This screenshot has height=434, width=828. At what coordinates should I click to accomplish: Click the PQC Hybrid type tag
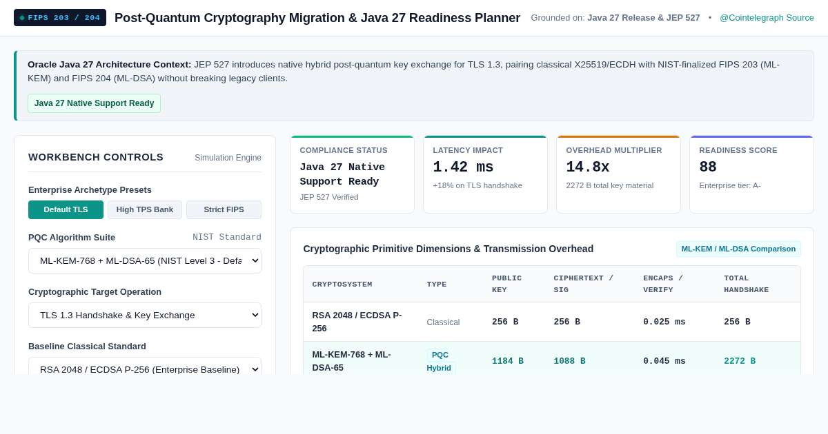441,361
